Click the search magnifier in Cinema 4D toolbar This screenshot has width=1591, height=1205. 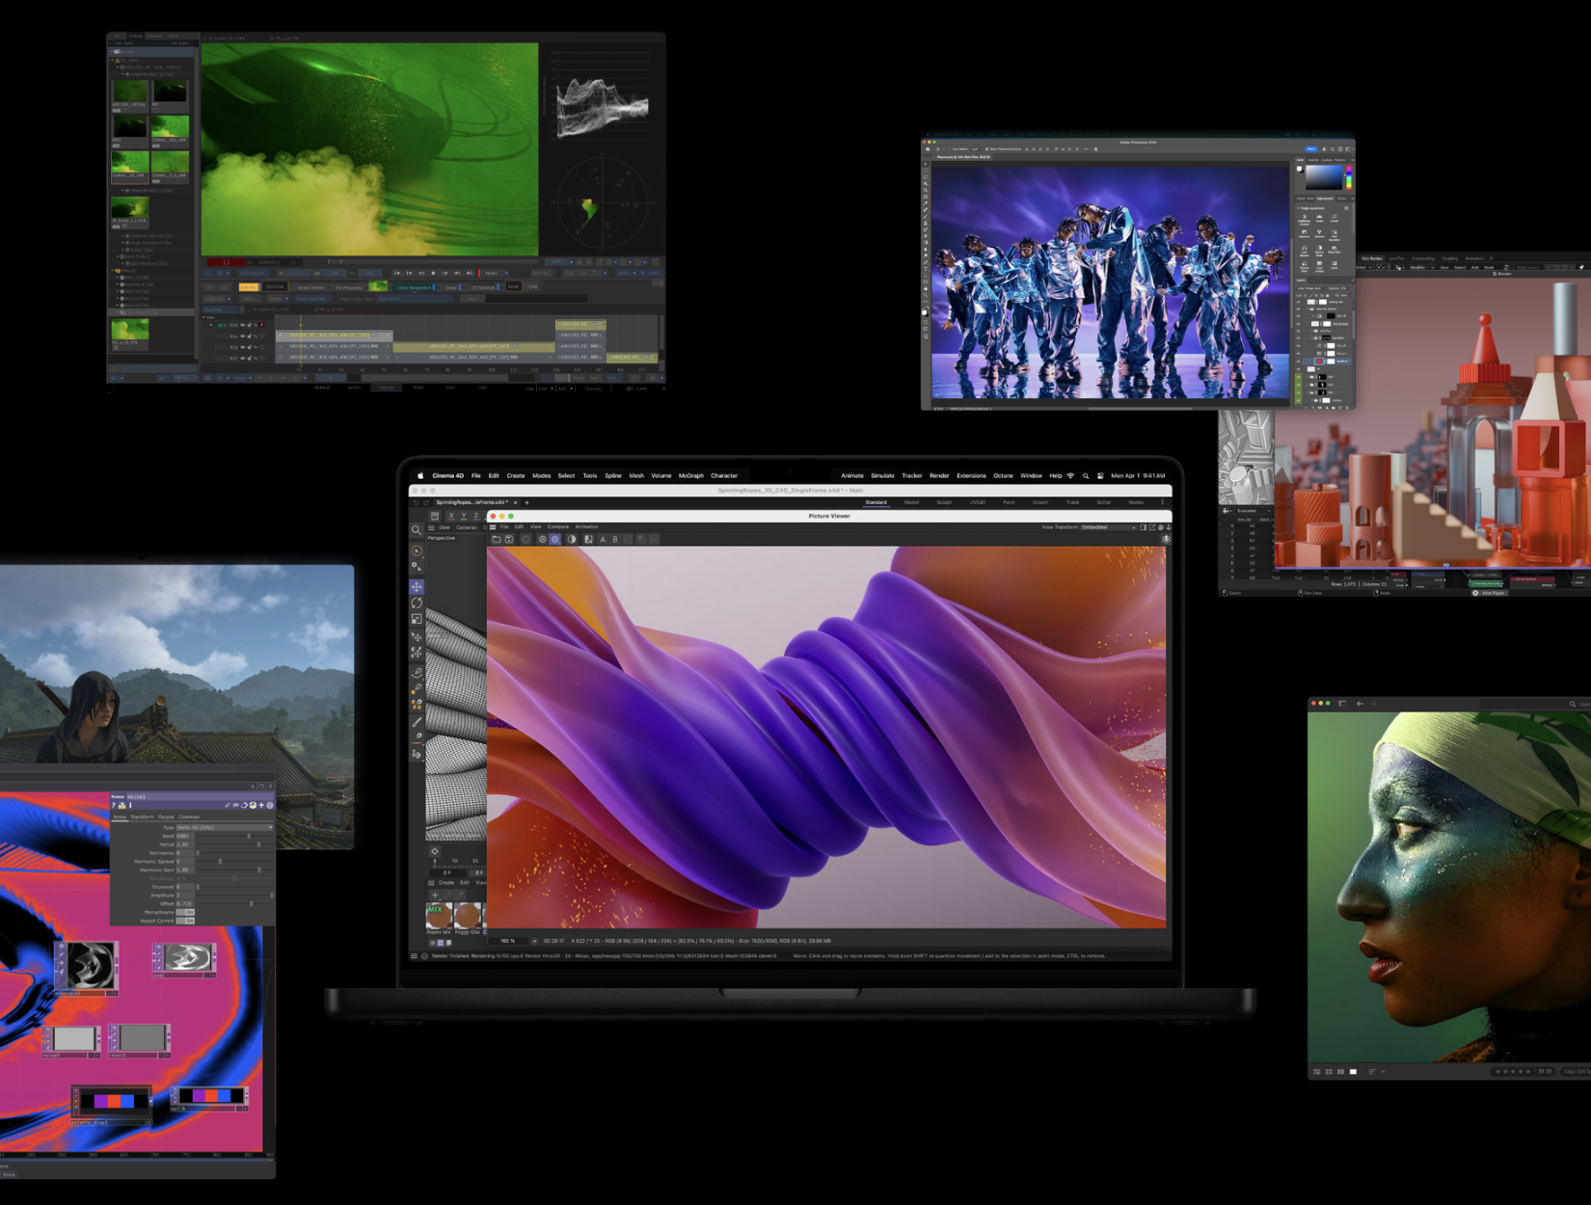[417, 530]
